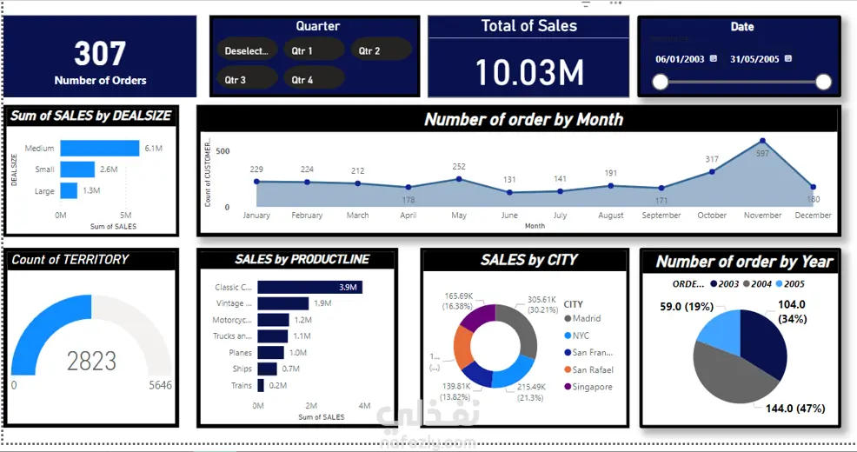Filter by Qtr 1 in Quarter slicer
This screenshot has width=857, height=452.
coord(314,50)
